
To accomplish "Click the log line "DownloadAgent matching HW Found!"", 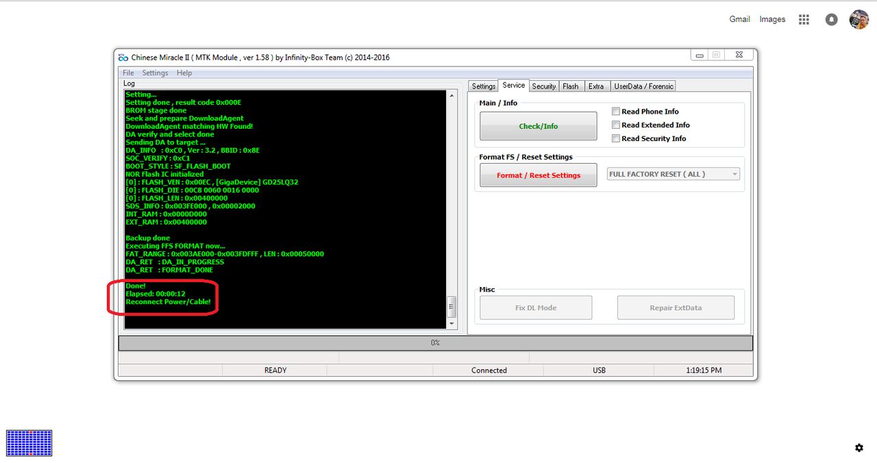I will (x=189, y=127).
